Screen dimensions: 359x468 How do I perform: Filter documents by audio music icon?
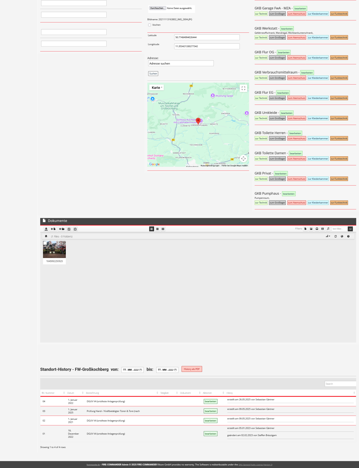(328, 229)
